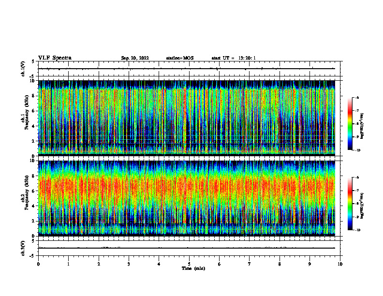Click the "Time (min)" x-axis label
The width and height of the screenshot is (383, 296).
193,268
